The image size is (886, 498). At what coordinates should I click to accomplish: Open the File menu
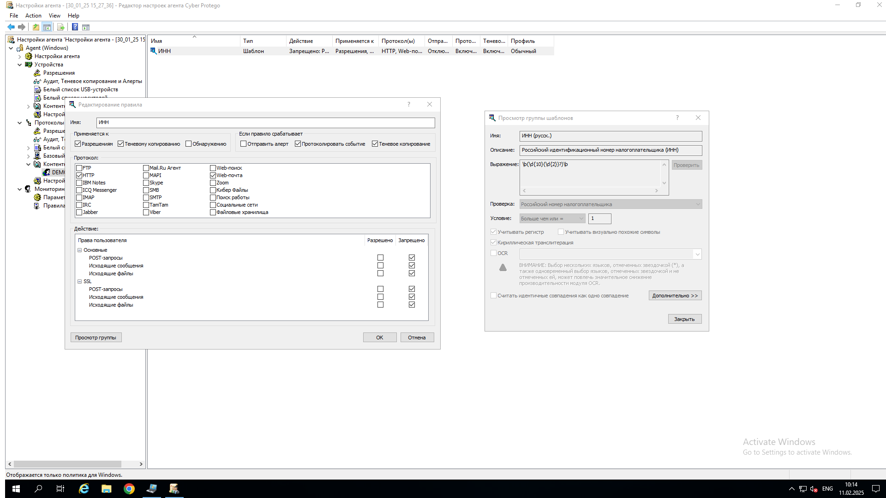click(x=14, y=16)
